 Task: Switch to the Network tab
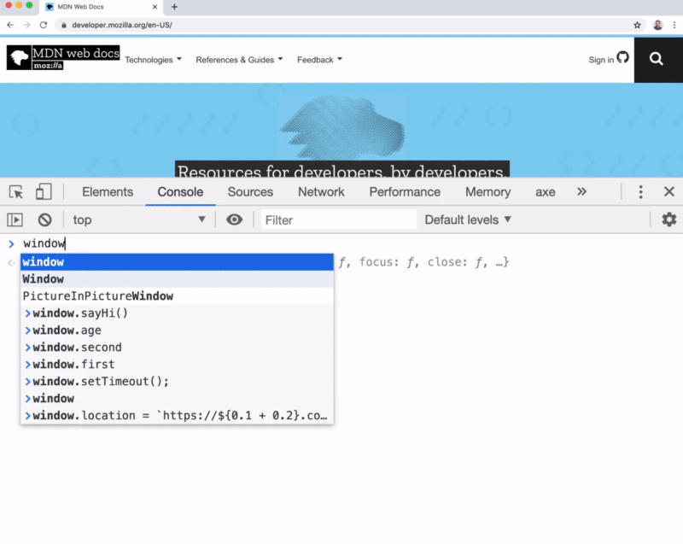(321, 192)
